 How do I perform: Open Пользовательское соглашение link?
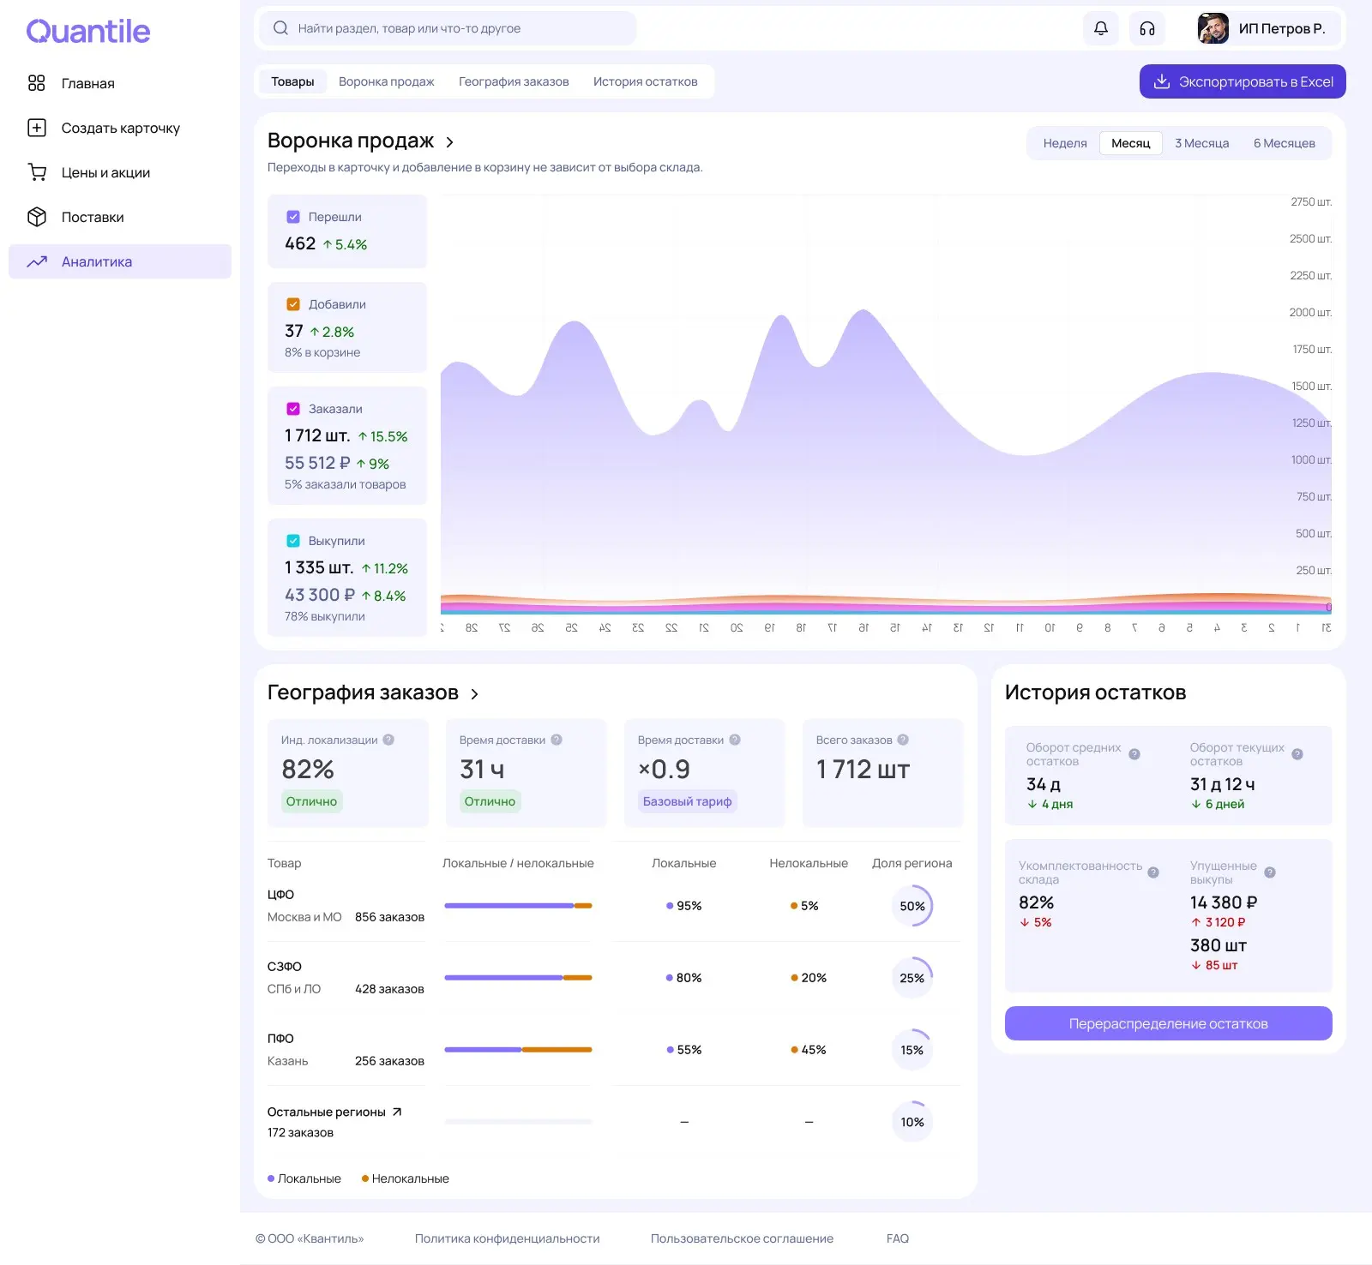tap(742, 1238)
